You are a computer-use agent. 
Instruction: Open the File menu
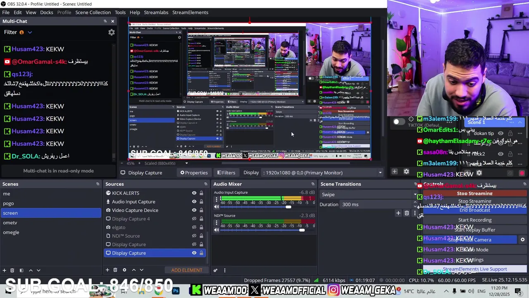click(x=6, y=12)
